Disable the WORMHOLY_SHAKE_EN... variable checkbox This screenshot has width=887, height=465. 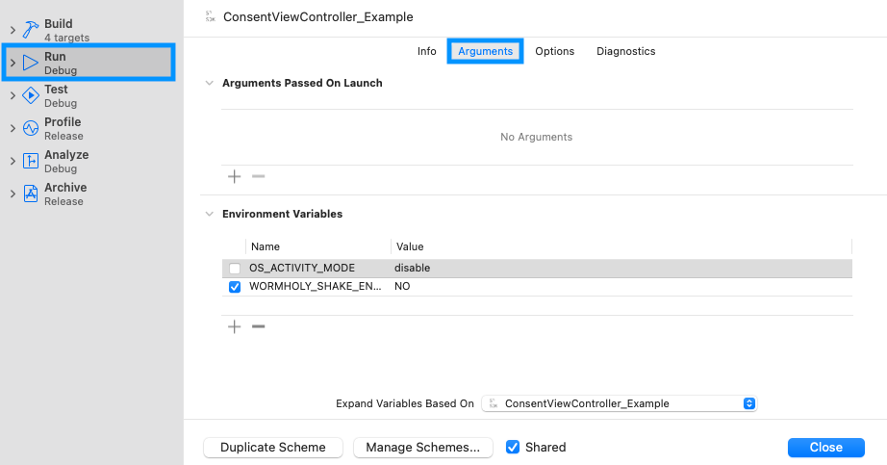(x=235, y=287)
